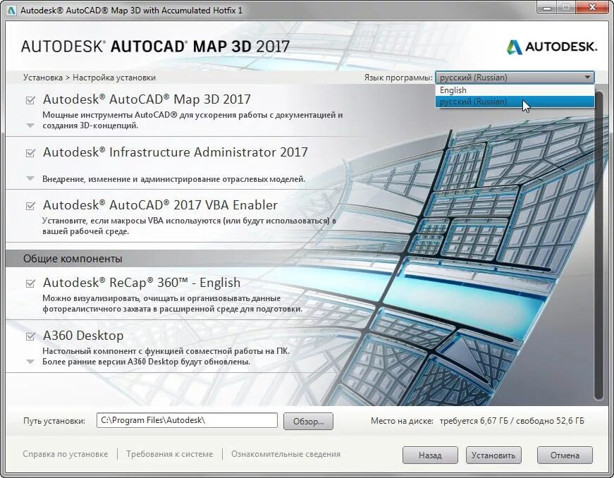The width and height of the screenshot is (614, 478).
Task: Select English in the language list
Action: [515, 90]
